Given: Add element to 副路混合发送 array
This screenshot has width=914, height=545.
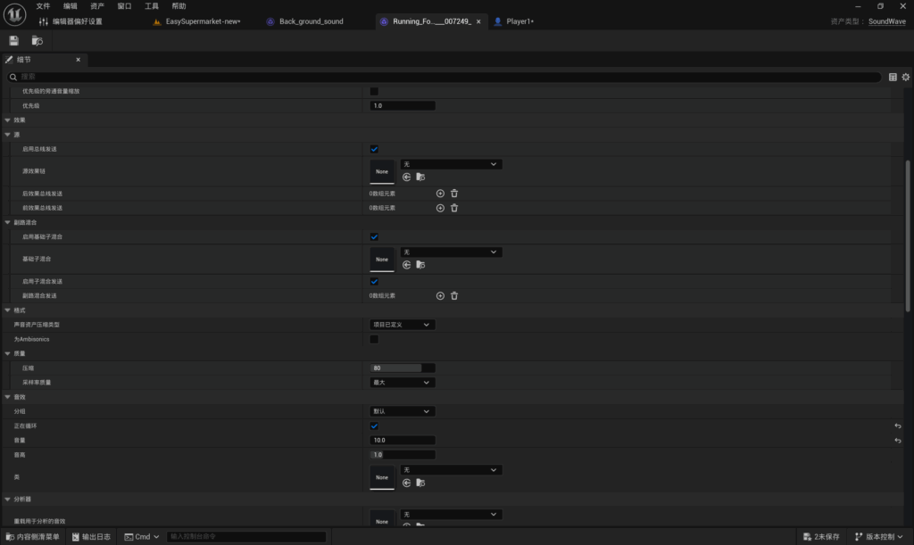Looking at the screenshot, I should coord(440,296).
